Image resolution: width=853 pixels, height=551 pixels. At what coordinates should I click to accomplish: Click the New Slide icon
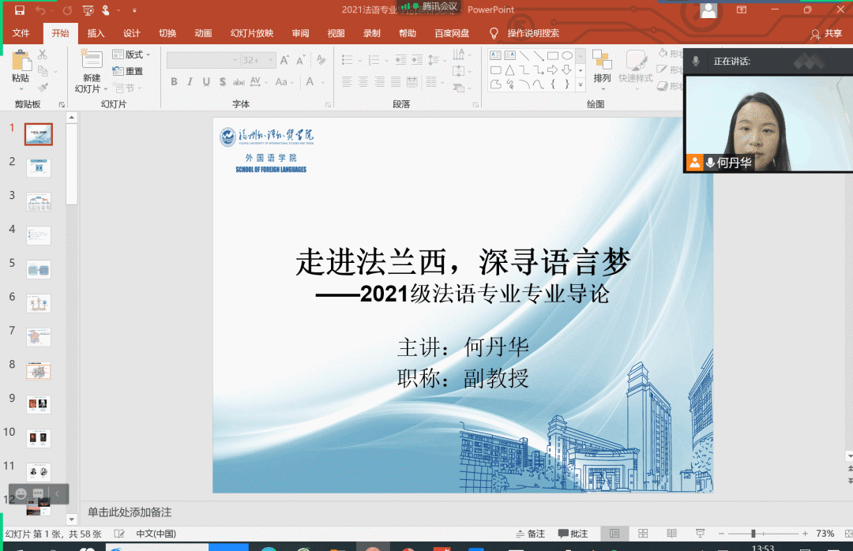pyautogui.click(x=92, y=62)
